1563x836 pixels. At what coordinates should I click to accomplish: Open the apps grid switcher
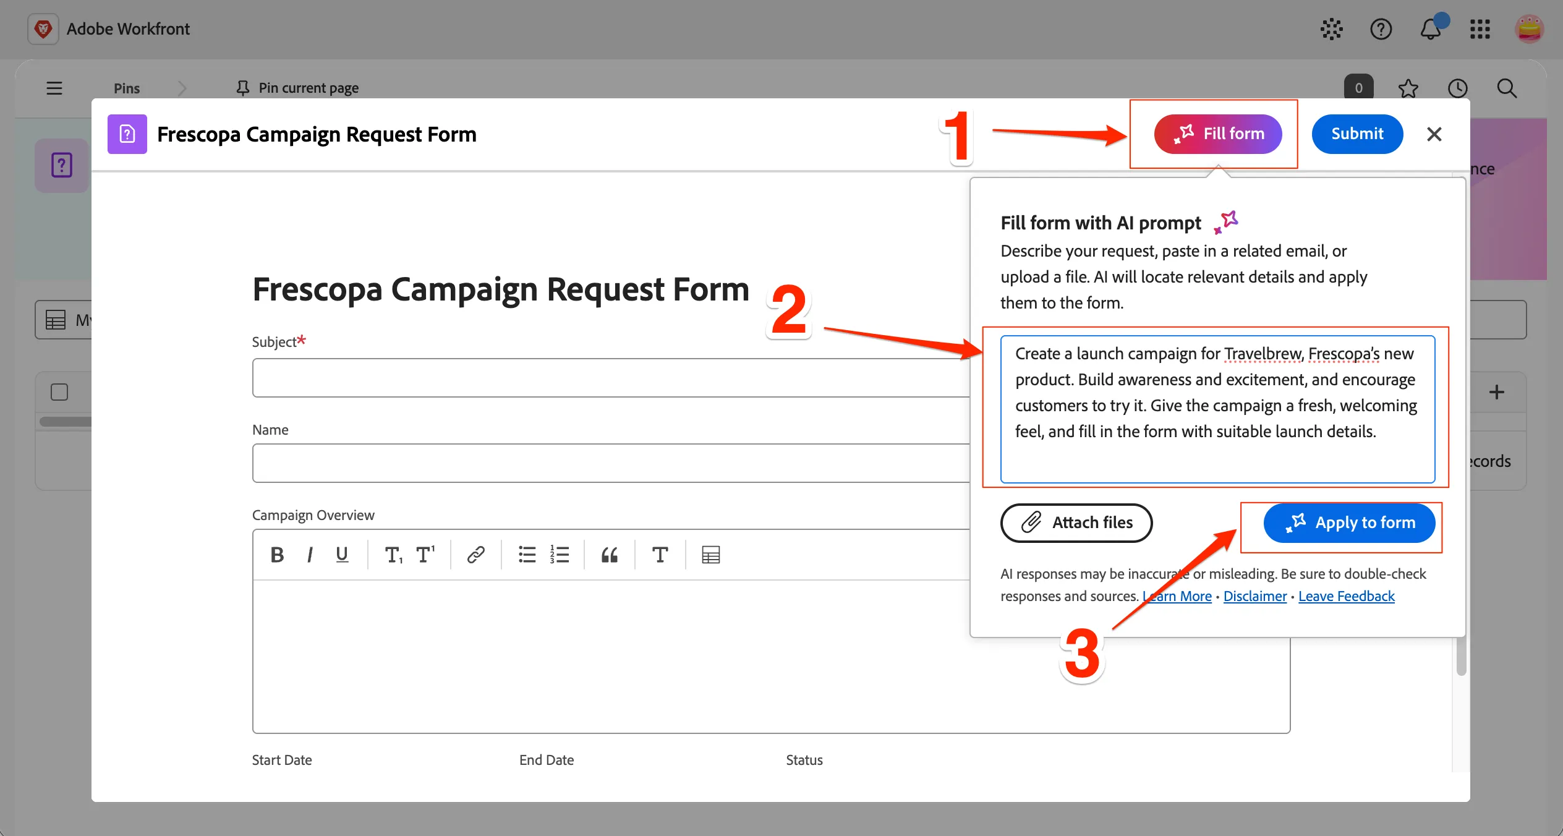coord(1480,29)
